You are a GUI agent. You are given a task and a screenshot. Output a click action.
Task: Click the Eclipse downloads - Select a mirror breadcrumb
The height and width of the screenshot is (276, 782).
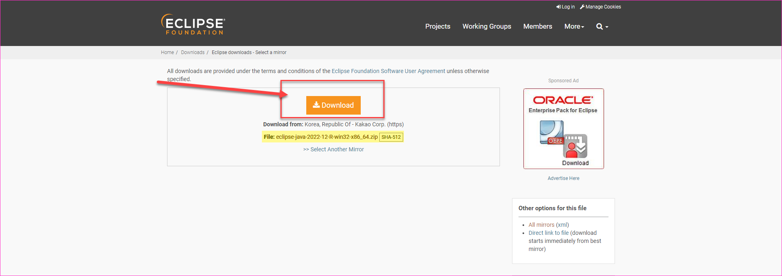tap(249, 52)
